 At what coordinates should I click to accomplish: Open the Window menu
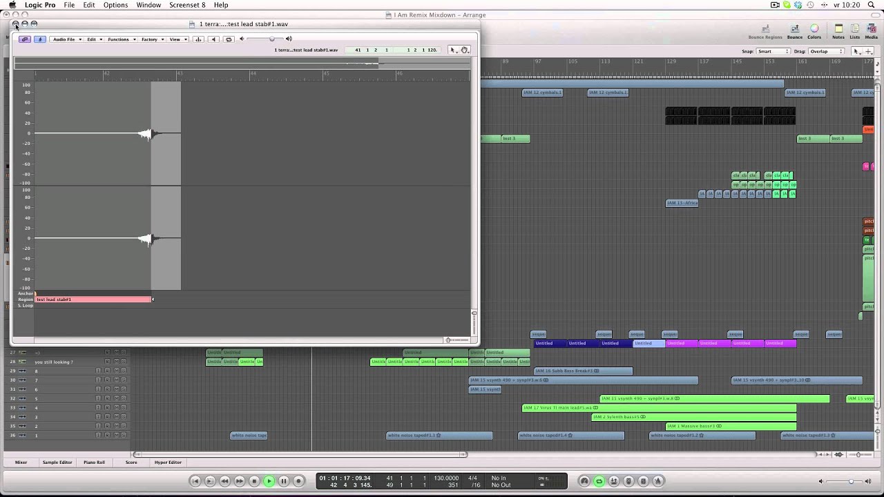[x=148, y=5]
